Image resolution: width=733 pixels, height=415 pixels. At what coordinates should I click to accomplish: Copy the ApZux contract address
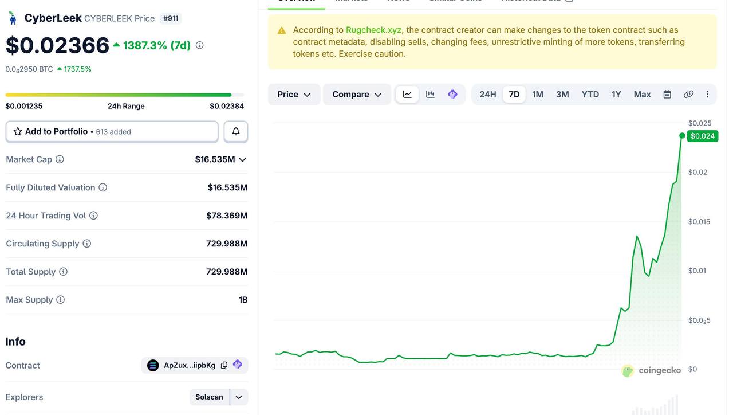(x=224, y=365)
